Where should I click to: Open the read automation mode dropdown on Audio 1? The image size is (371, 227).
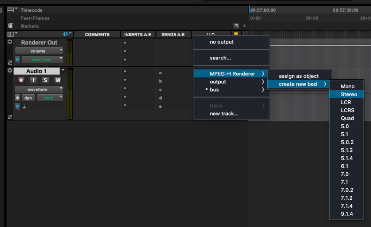click(x=50, y=98)
